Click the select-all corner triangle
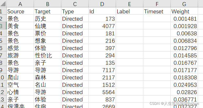 3,4
